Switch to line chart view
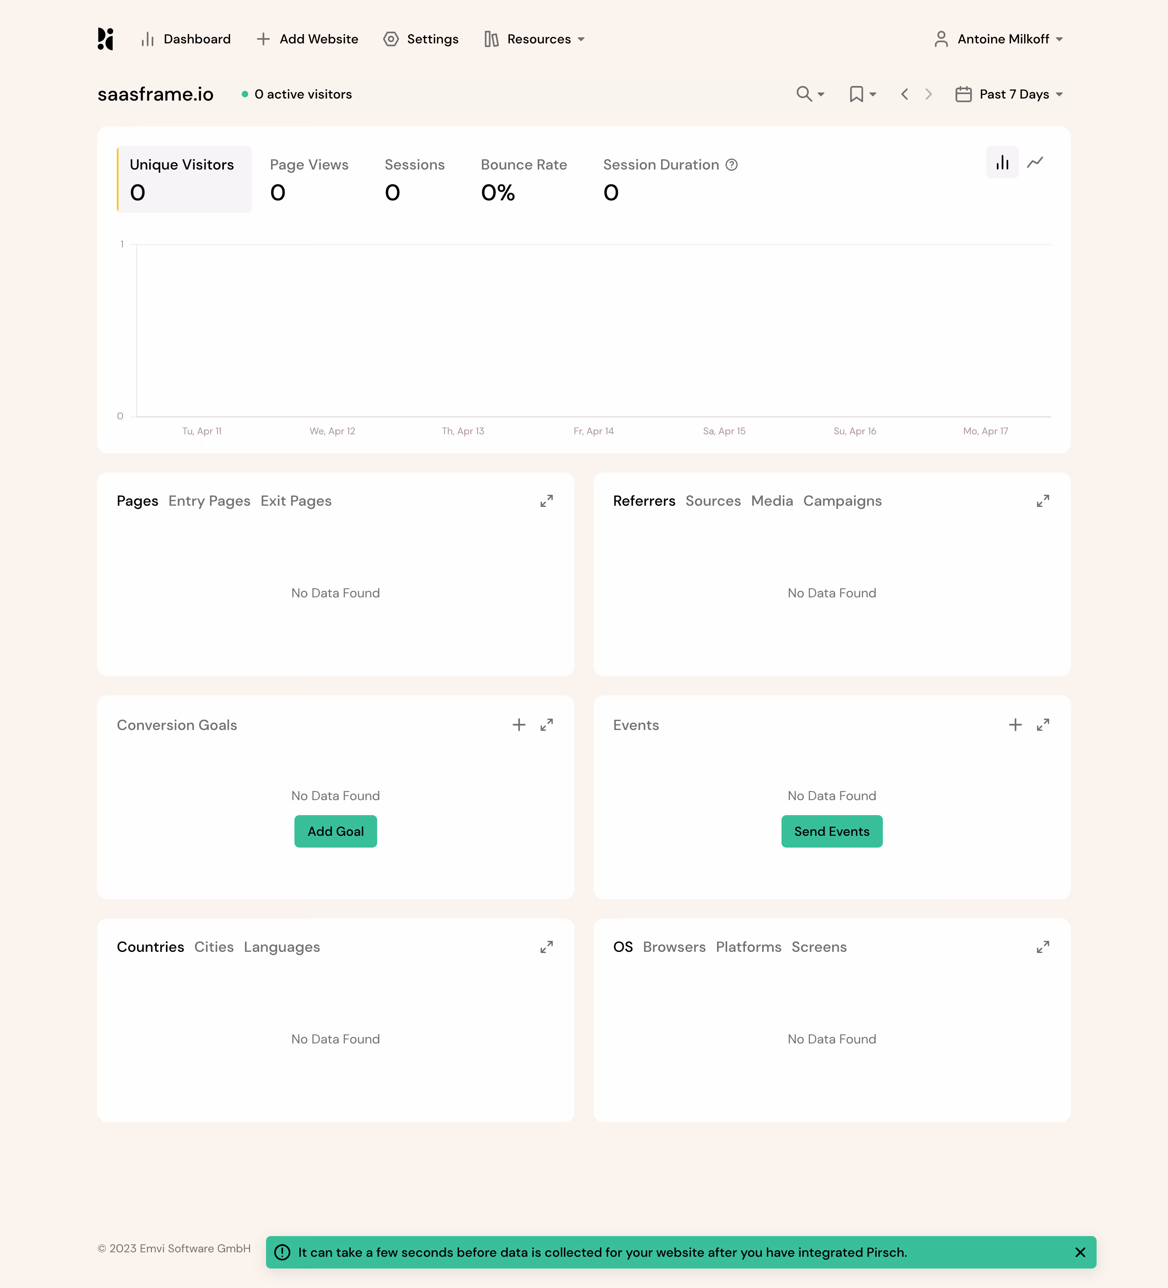The height and width of the screenshot is (1288, 1168). pos(1035,162)
